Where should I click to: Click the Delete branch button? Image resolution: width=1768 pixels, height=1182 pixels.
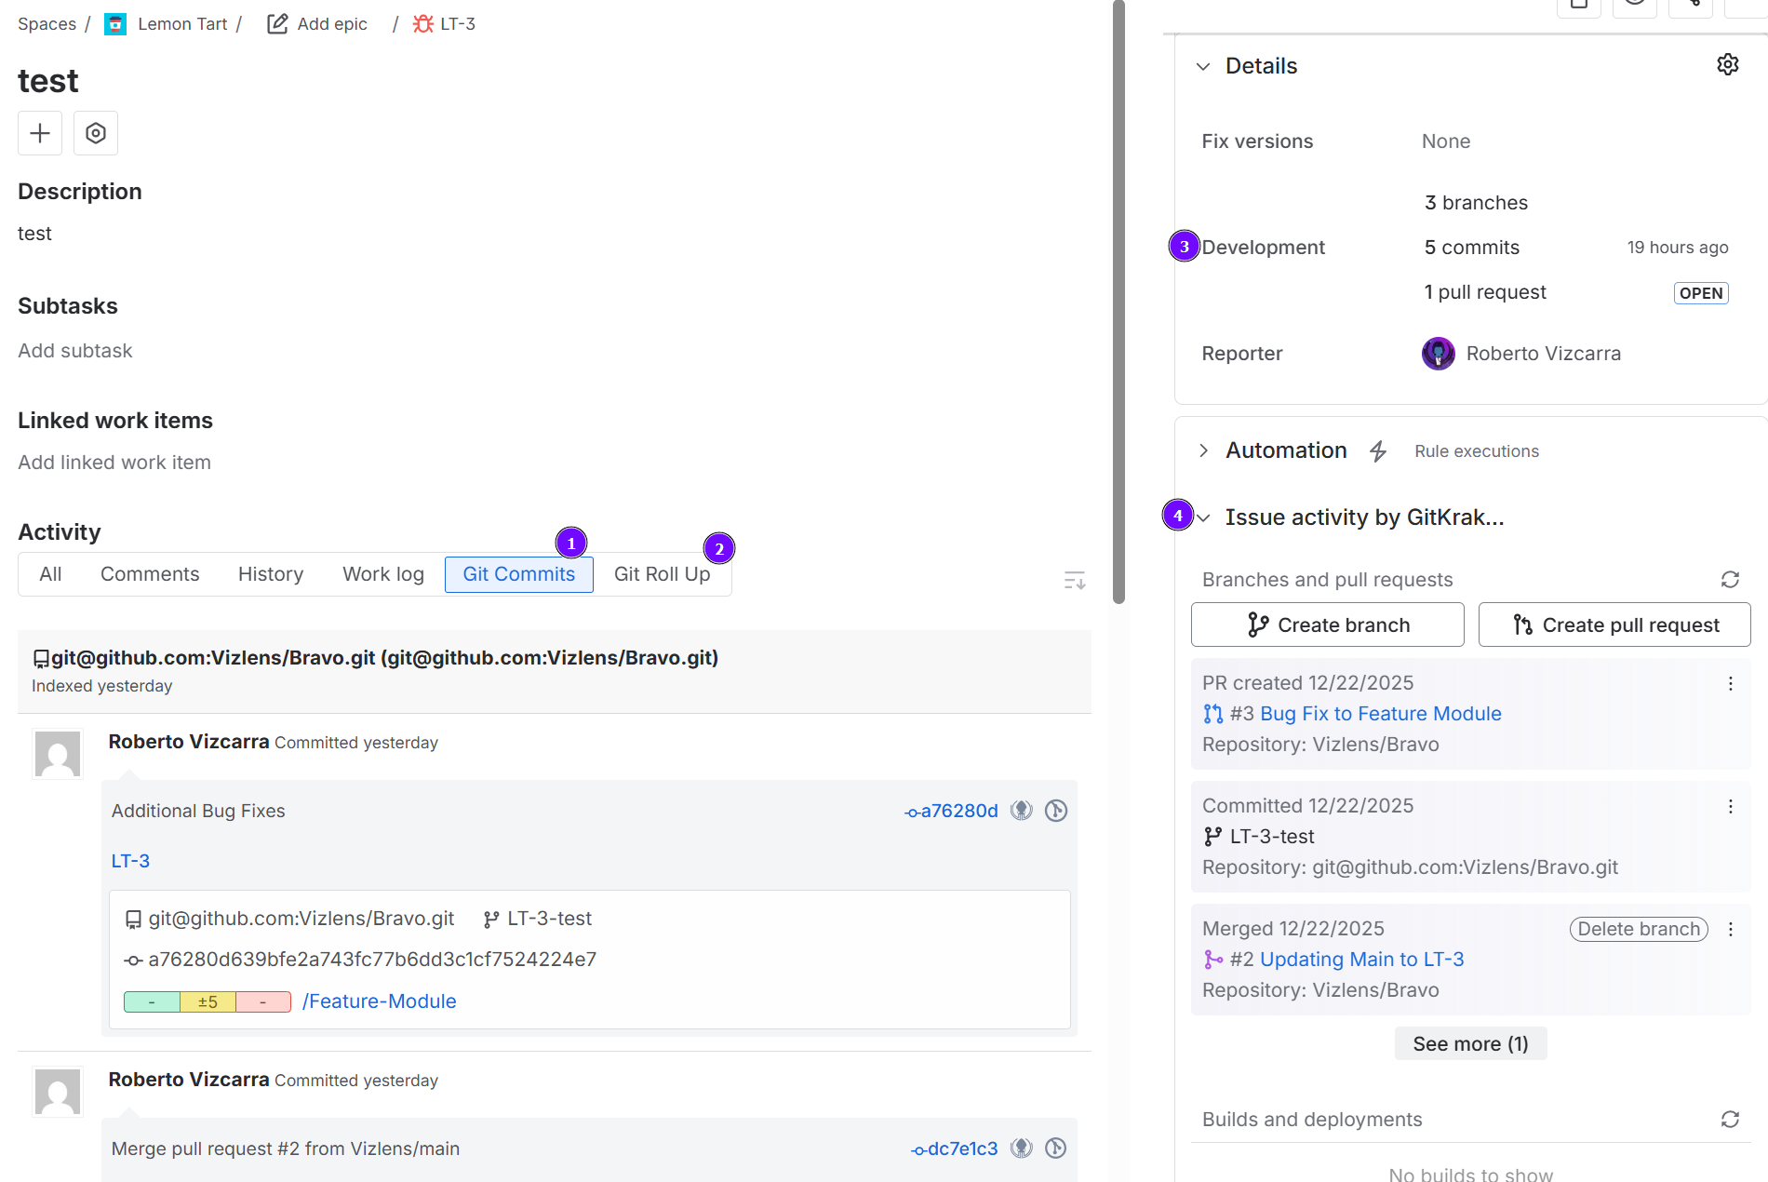click(1638, 929)
